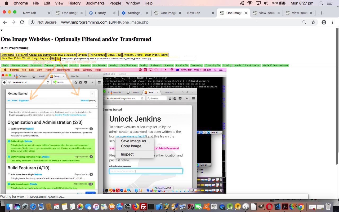Open Opera in the Dock

click(x=269, y=206)
